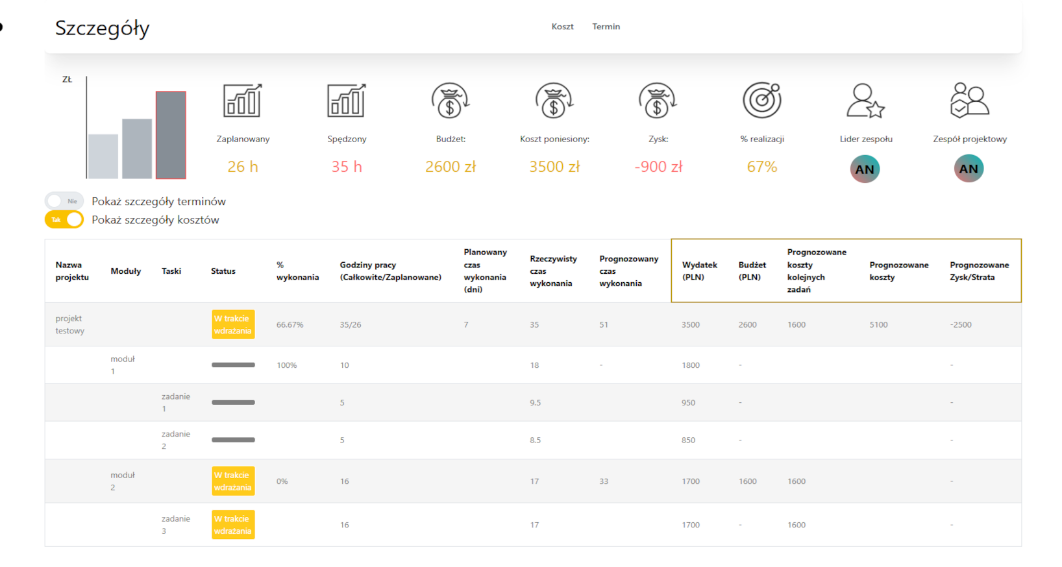Enable Pokaż szczegóły terminów switch
Screen dimensions: 1062x567
(64, 201)
